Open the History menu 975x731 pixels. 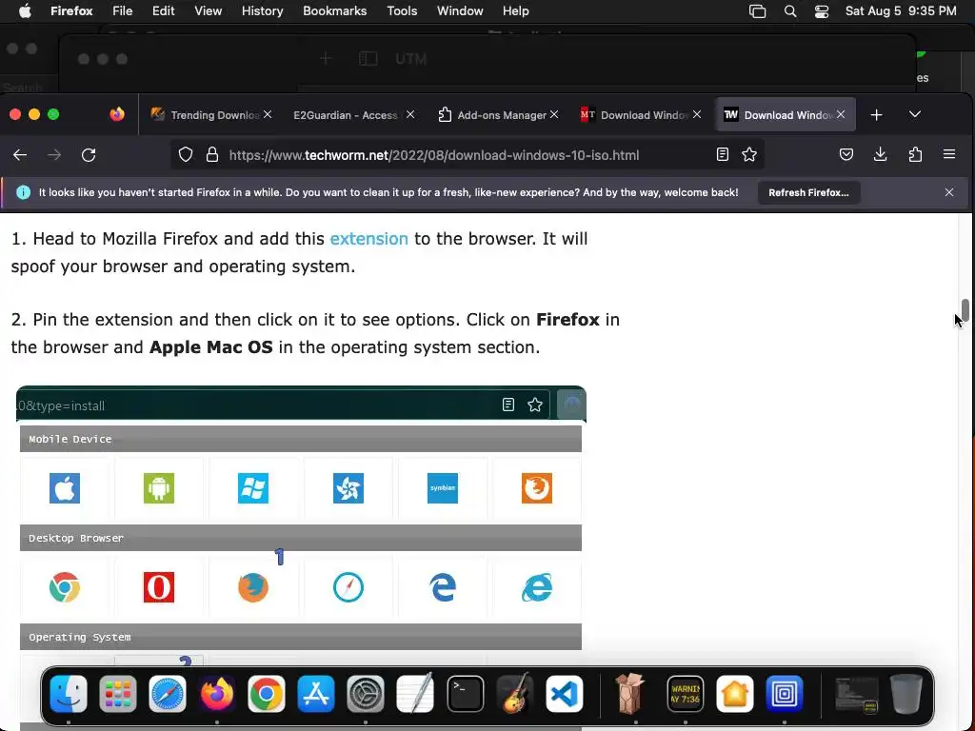(x=262, y=11)
